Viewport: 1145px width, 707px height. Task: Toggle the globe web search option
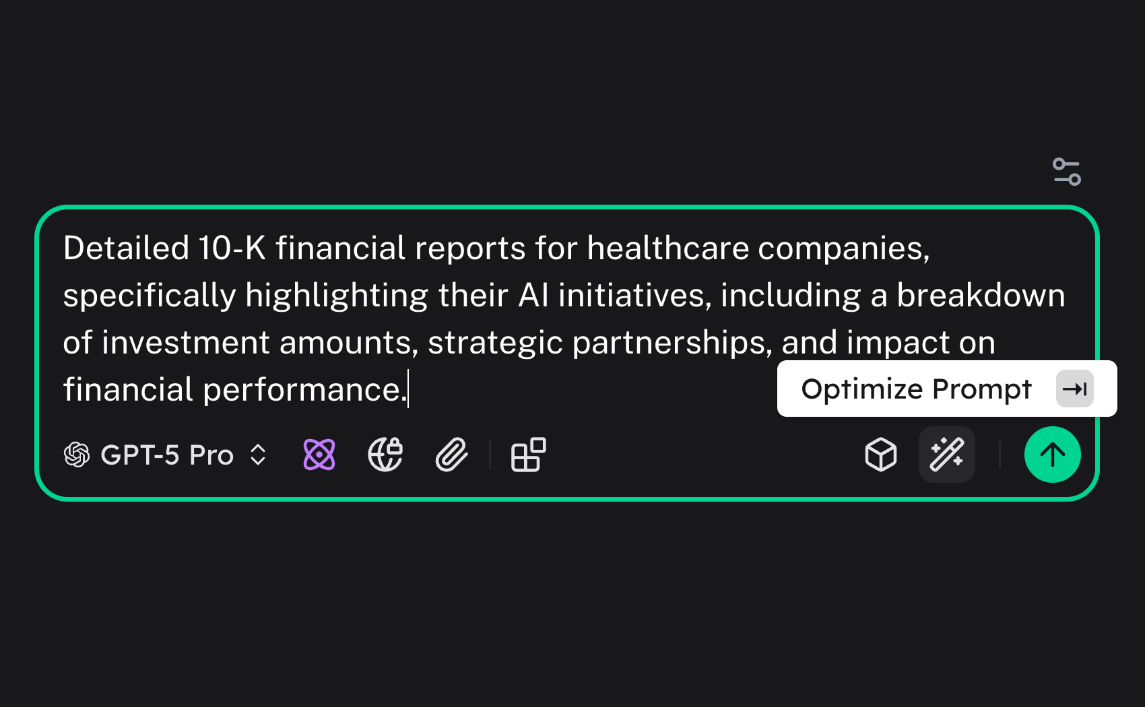pos(385,454)
